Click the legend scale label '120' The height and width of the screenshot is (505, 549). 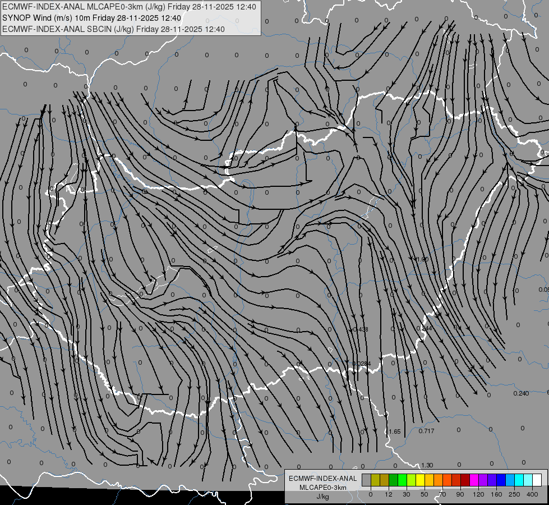click(x=478, y=494)
